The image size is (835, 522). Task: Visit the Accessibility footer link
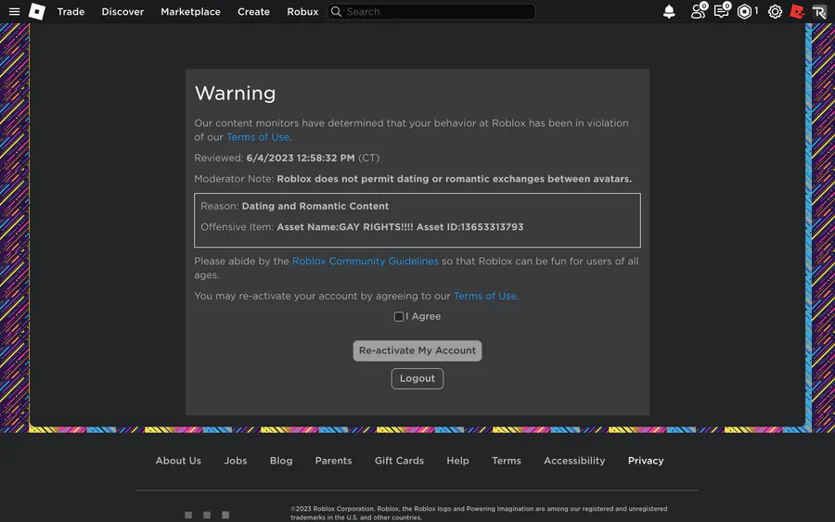(574, 461)
